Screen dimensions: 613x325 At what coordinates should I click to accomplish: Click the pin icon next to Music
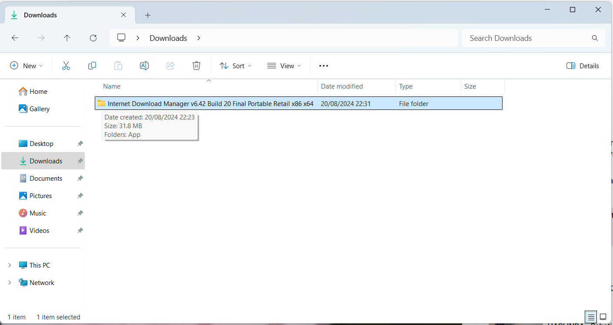coord(80,213)
